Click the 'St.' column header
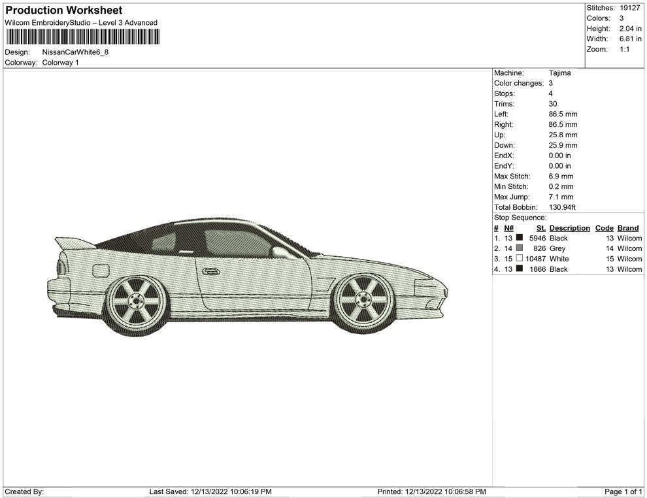This screenshot has height=498, width=647. pos(541,228)
